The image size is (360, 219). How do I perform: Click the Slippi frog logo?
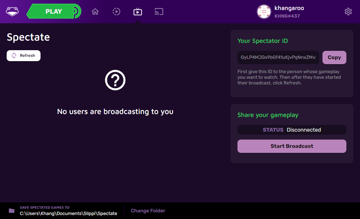pos(12,12)
